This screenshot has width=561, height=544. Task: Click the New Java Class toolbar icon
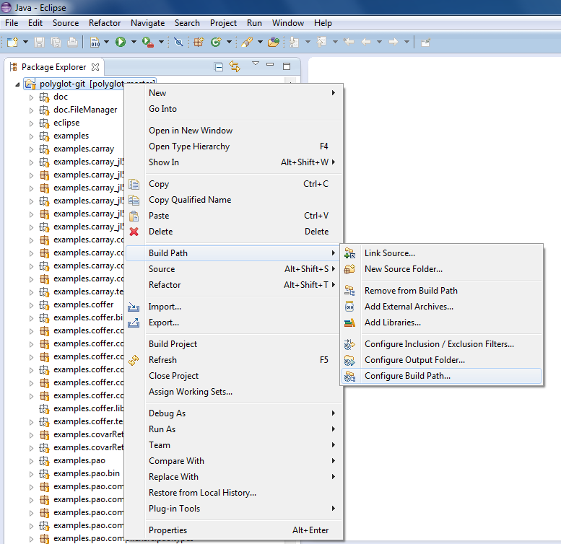215,43
